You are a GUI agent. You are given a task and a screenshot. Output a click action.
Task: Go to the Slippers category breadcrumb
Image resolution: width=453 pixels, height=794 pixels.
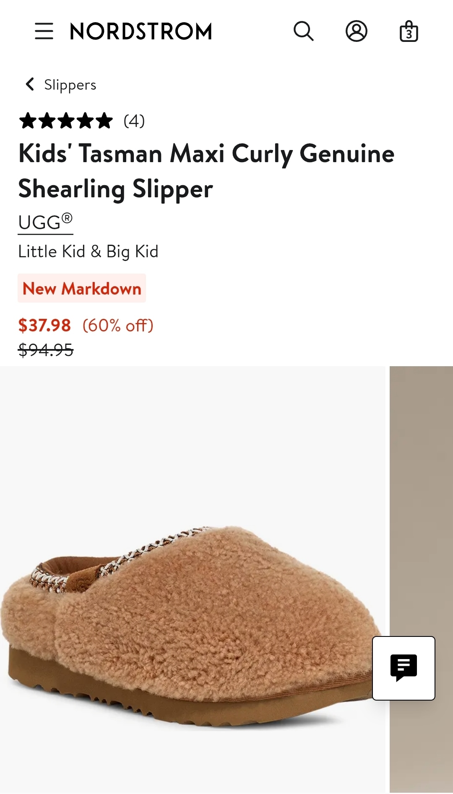(70, 85)
